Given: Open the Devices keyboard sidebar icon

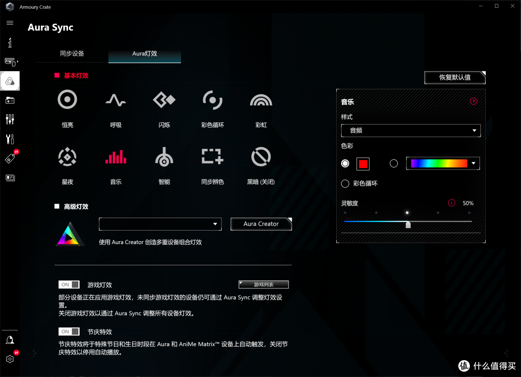Looking at the screenshot, I should pos(11,62).
